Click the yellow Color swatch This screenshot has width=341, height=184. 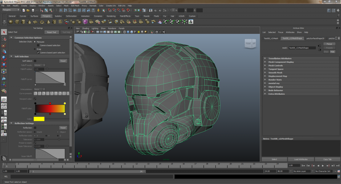39,119
